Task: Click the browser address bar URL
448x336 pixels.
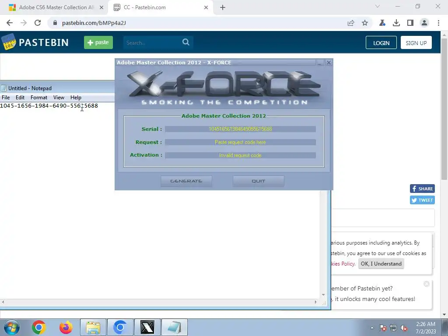Action: 94,23
